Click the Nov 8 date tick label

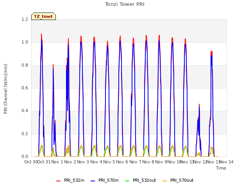[148, 162]
